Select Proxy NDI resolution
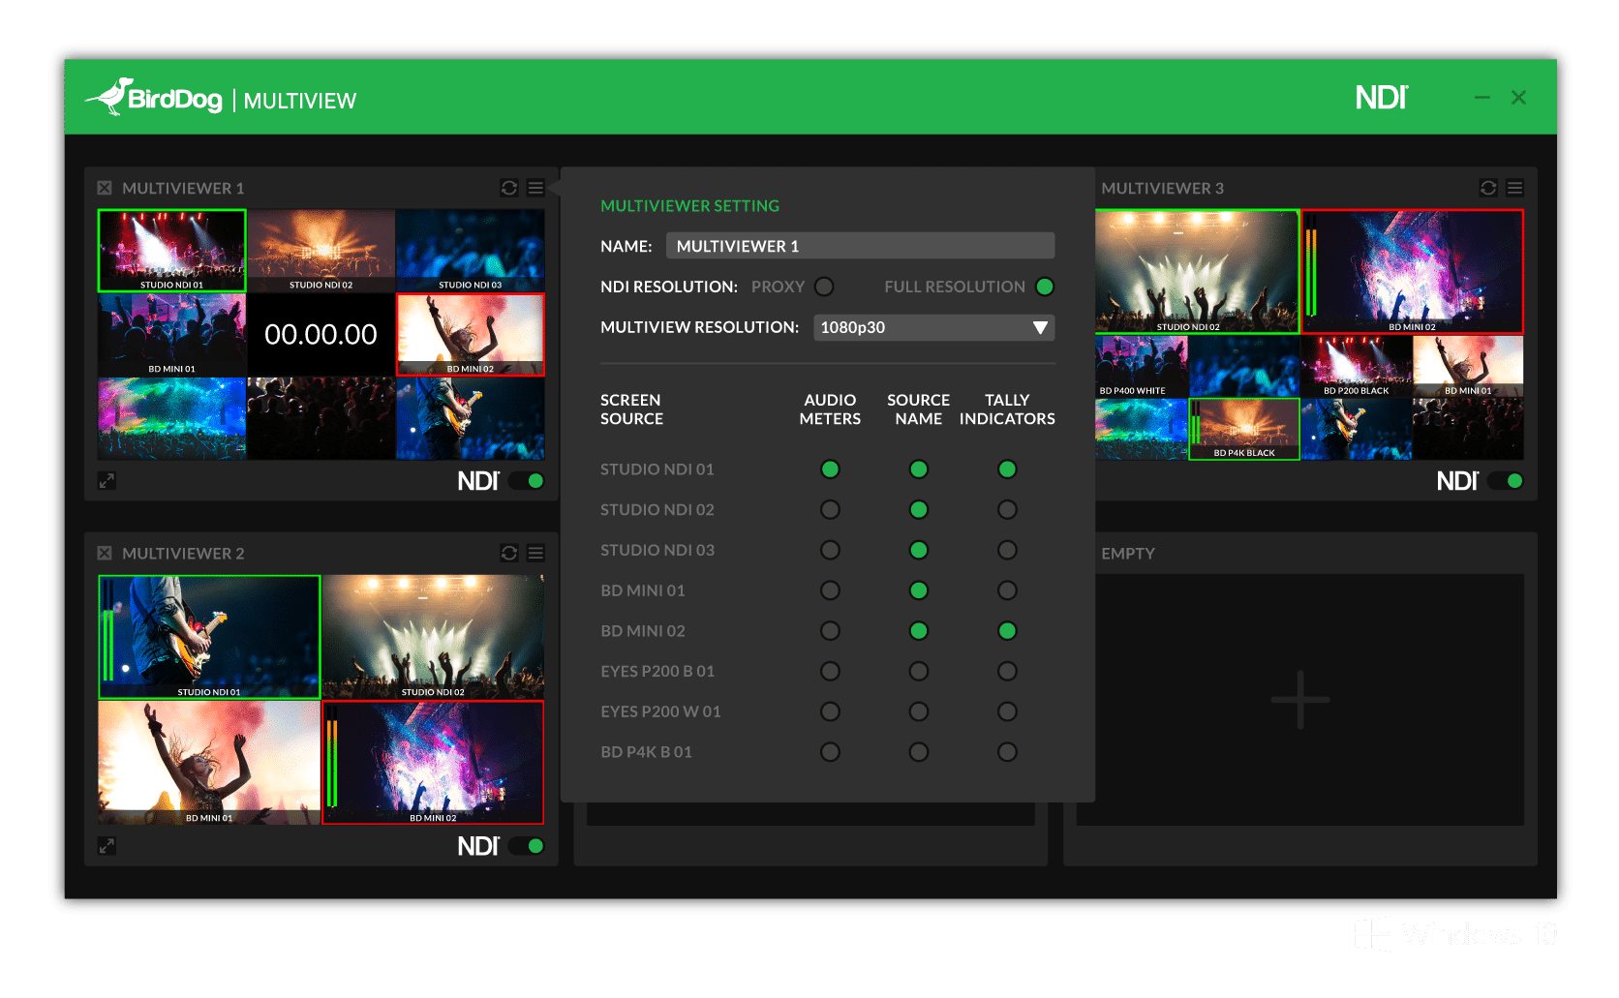This screenshot has height=998, width=1619. [824, 287]
